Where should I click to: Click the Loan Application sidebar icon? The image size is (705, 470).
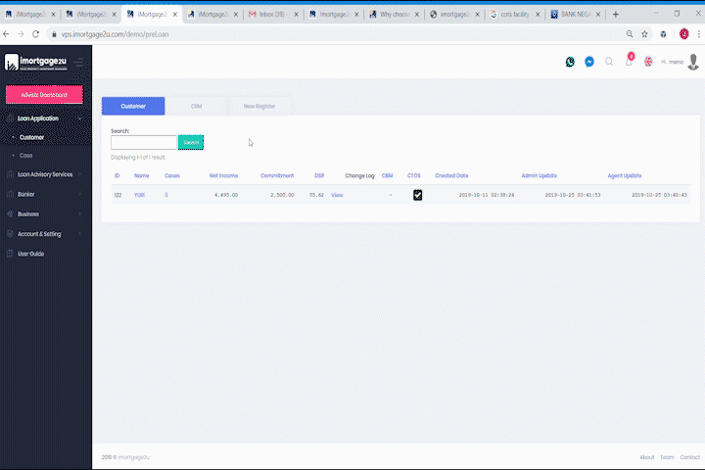pos(10,118)
